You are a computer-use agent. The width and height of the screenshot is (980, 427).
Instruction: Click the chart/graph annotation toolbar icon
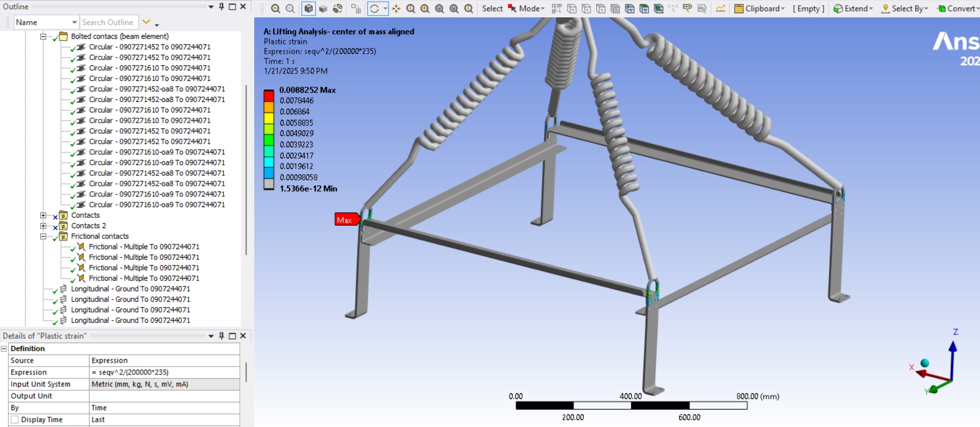(721, 8)
